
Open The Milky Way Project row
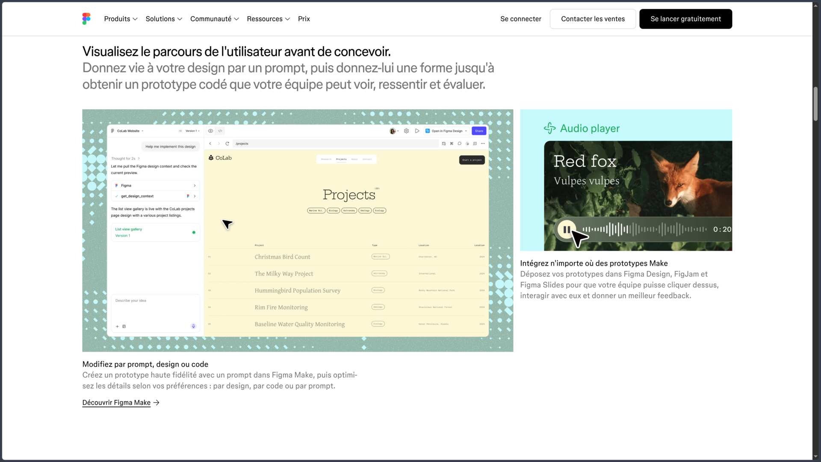pos(346,273)
